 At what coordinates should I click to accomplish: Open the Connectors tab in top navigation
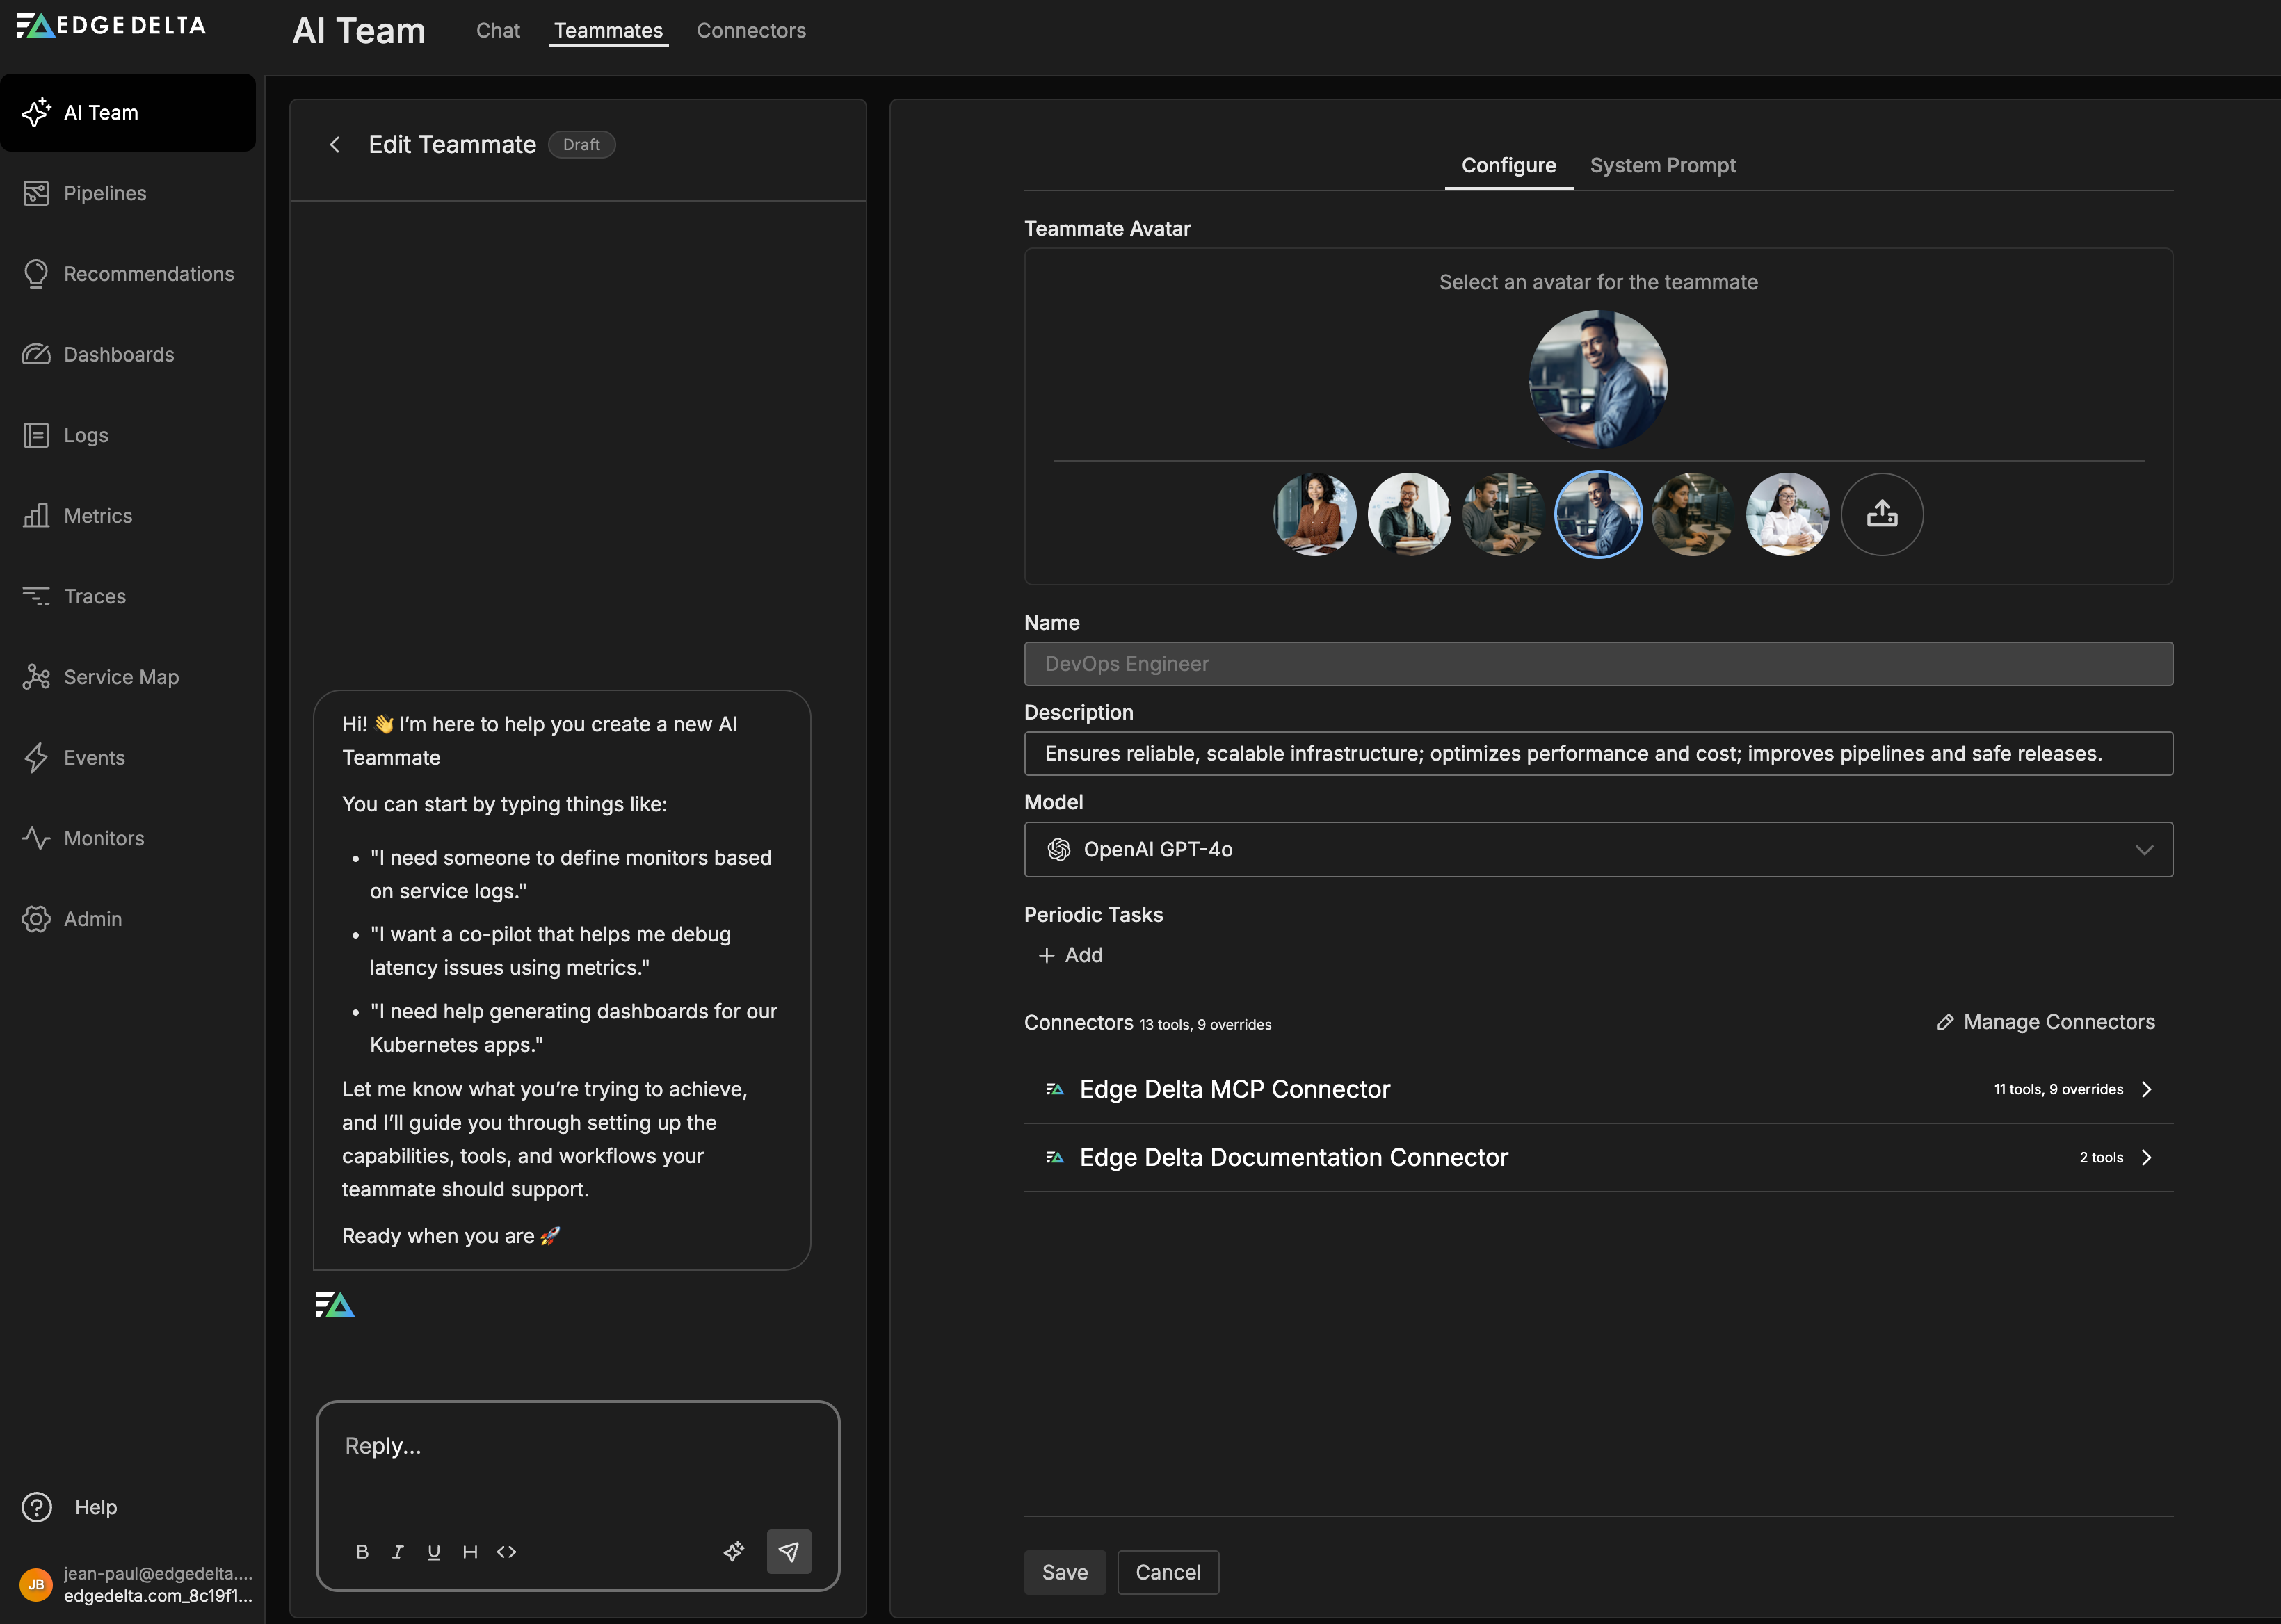coord(750,30)
